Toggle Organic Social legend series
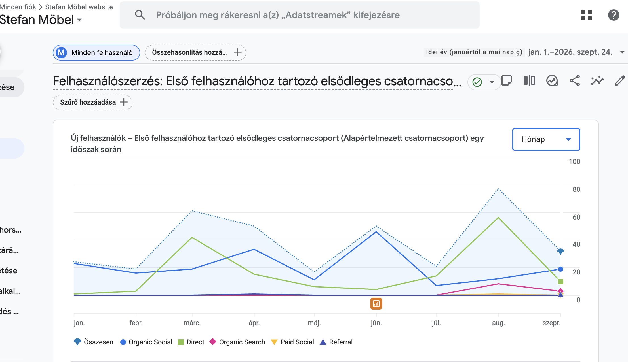The width and height of the screenshot is (628, 362). 146,342
